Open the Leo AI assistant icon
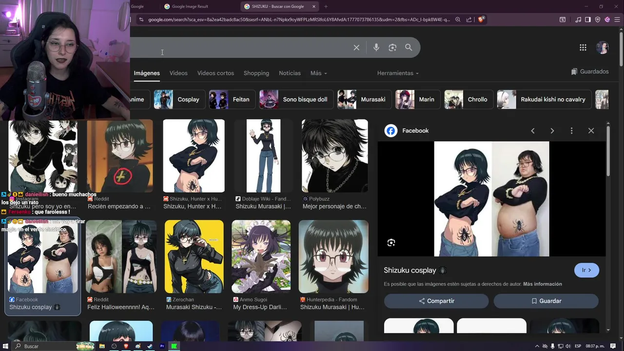The height and width of the screenshot is (351, 624). click(x=607, y=19)
